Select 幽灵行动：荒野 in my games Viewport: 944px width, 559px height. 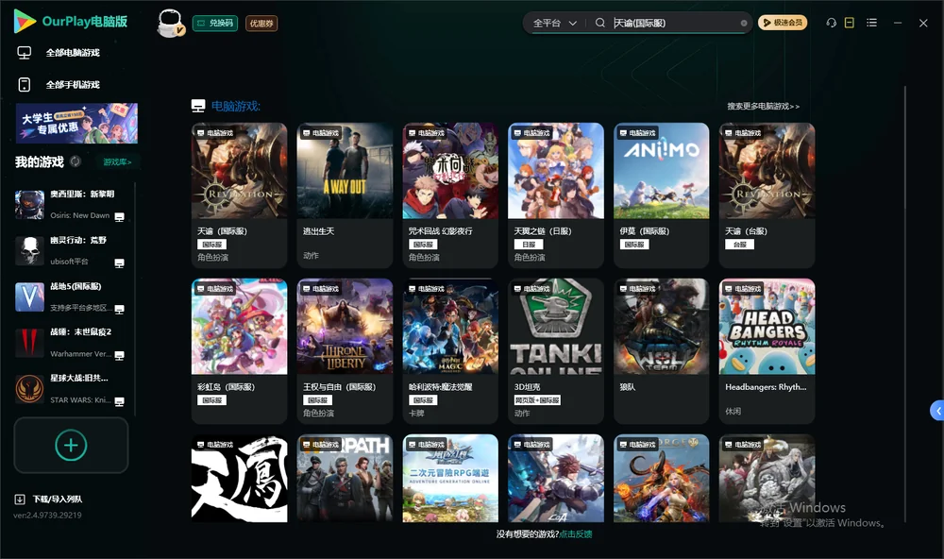point(71,251)
